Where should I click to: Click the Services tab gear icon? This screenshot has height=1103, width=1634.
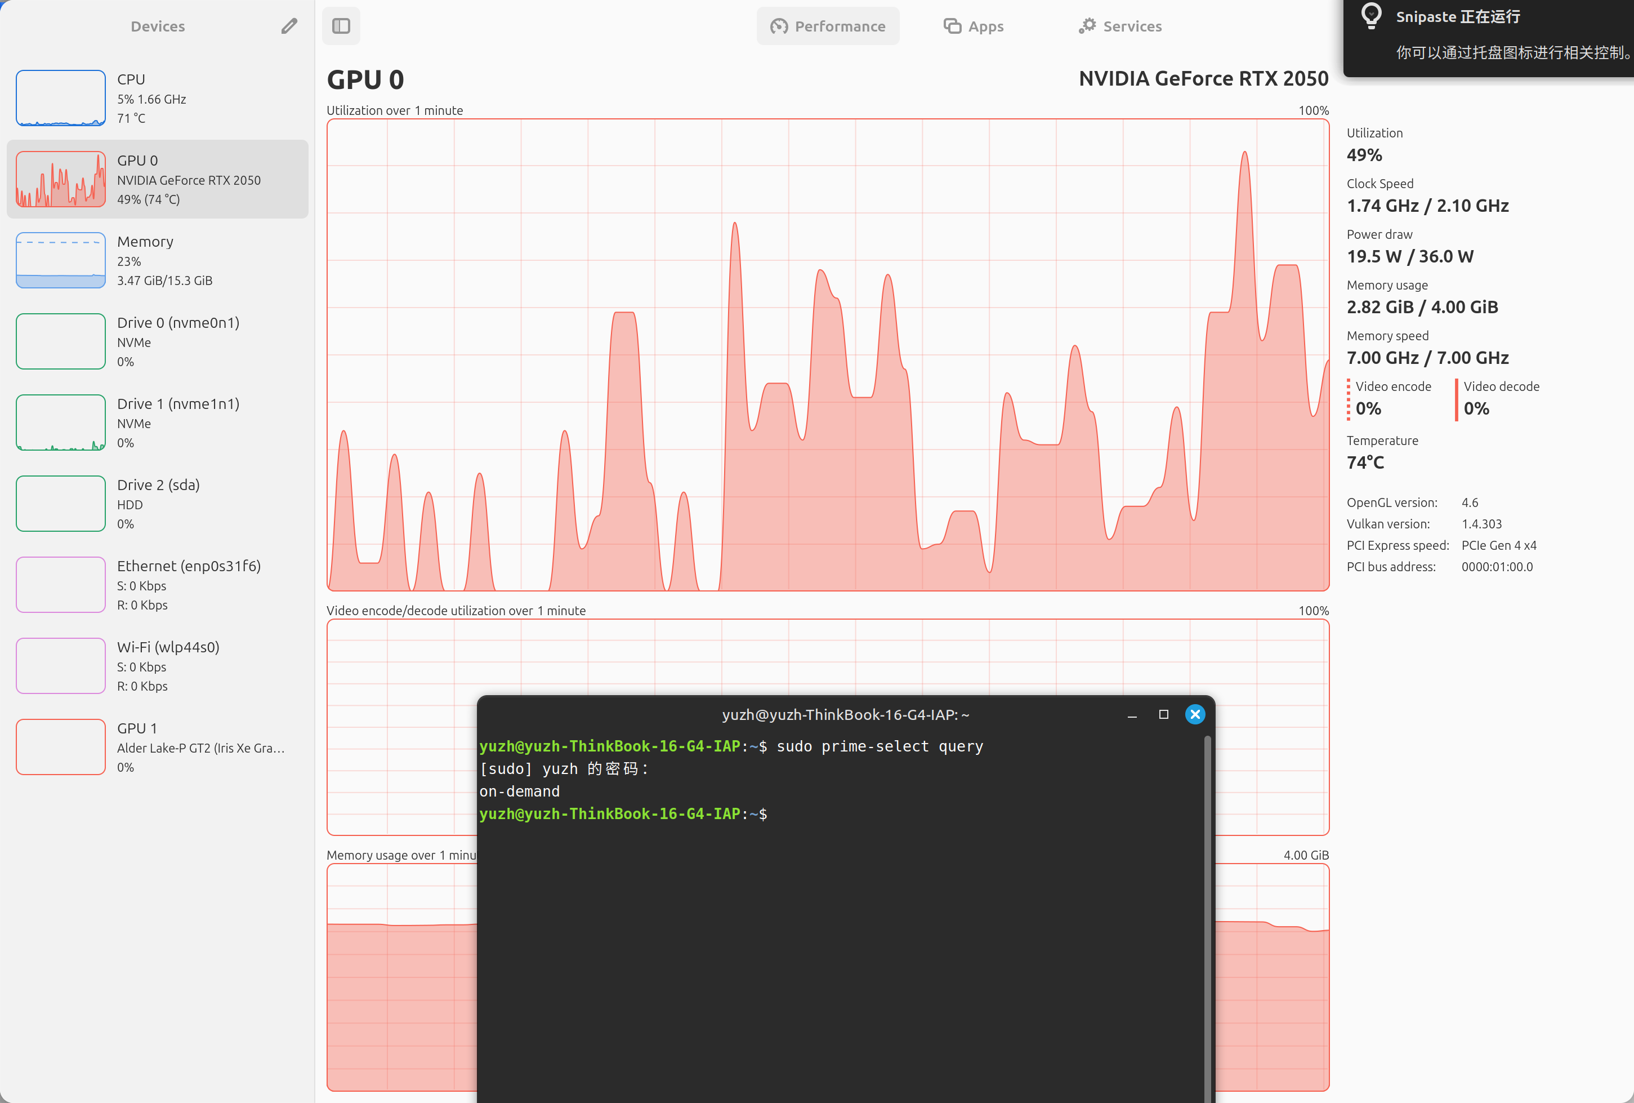coord(1087,26)
